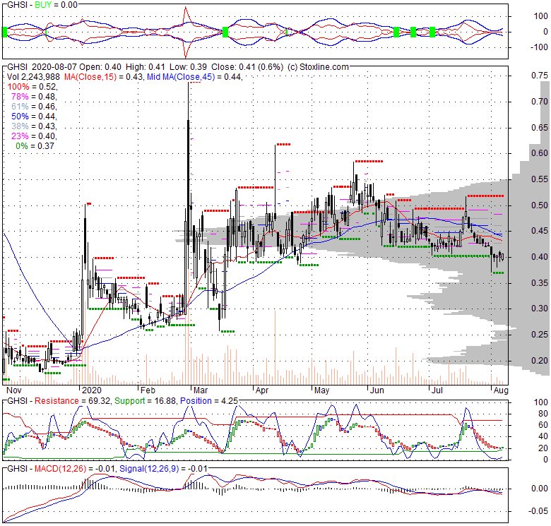
Task: Select the 'MA(Close,15) = 0.43' legend
Action: point(103,76)
